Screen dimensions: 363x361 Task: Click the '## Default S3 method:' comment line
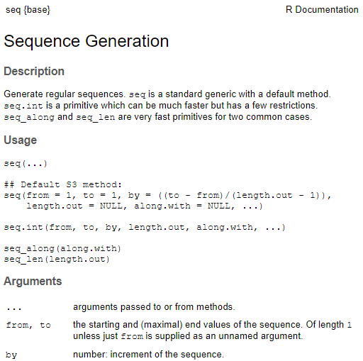click(x=63, y=184)
